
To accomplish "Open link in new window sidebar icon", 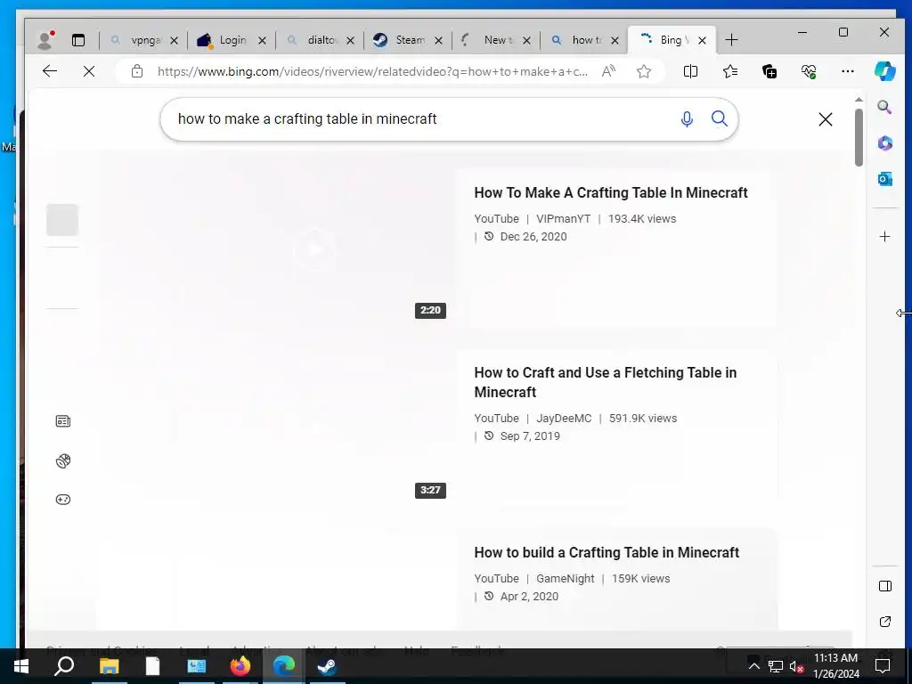I will [x=884, y=622].
